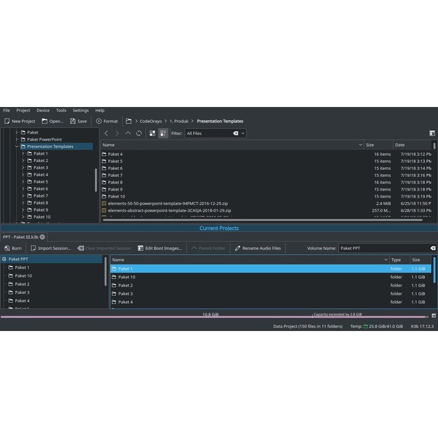Collapse the Presentation Templates tree node
The height and width of the screenshot is (438, 438).
coord(17,146)
